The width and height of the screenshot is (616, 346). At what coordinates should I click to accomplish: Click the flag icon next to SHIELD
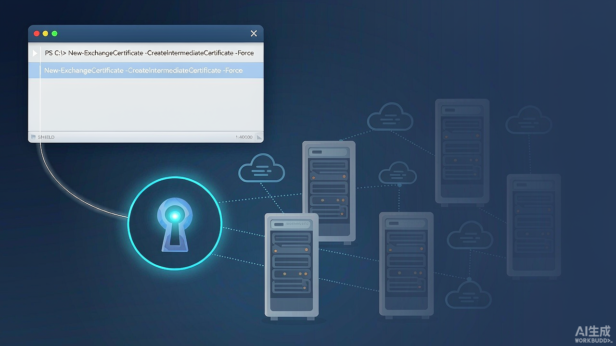33,137
